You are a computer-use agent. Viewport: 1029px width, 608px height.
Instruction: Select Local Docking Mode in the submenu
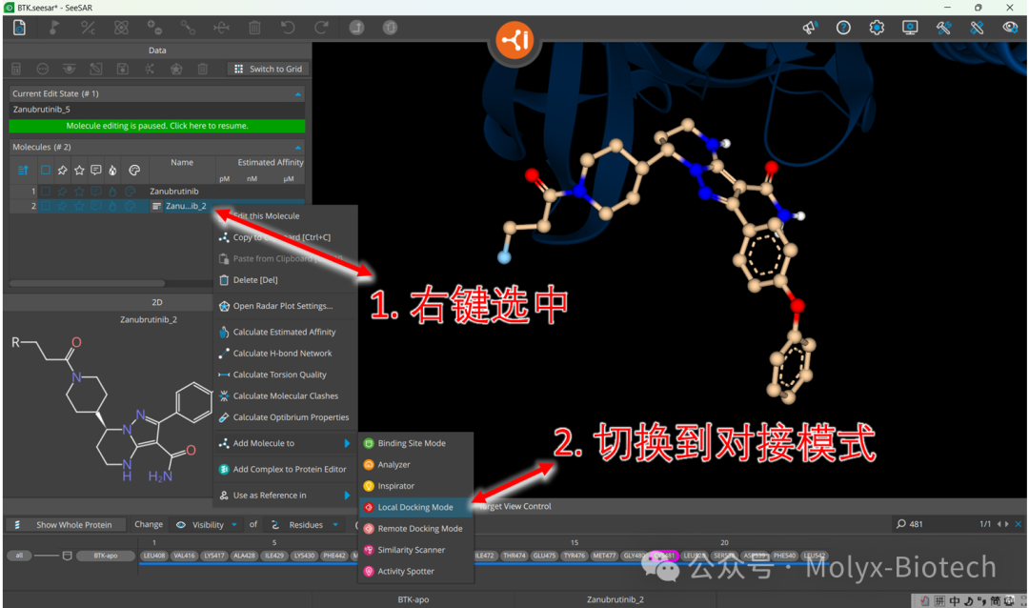point(416,508)
